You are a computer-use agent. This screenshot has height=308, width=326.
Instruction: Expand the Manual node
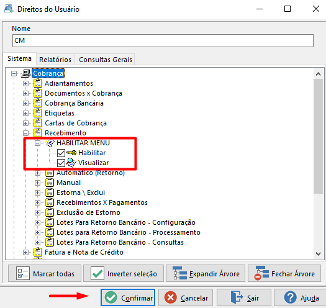tap(38, 183)
